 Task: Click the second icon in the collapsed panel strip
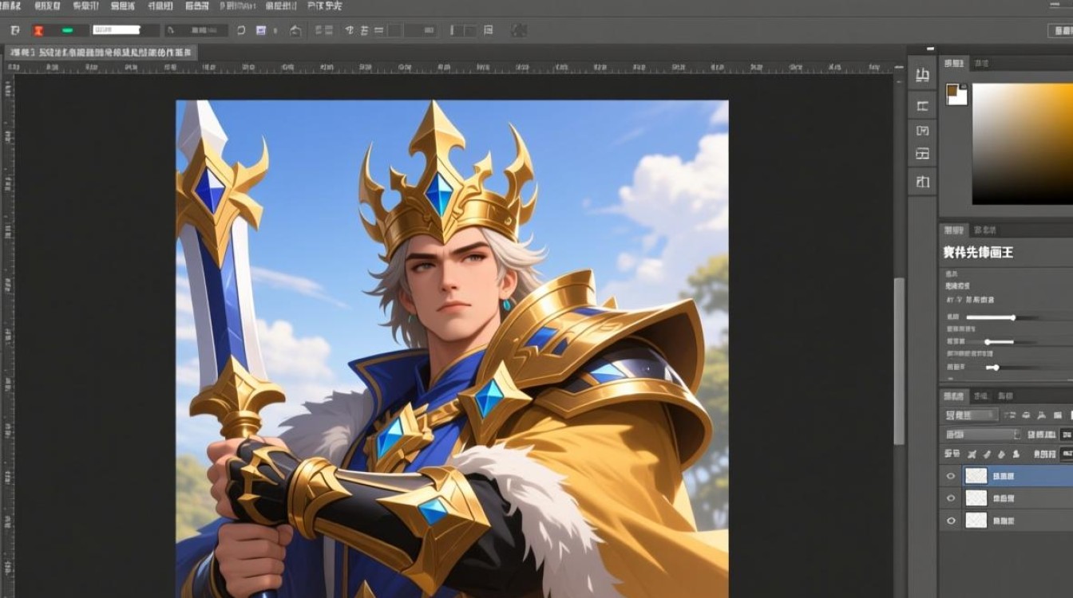[x=922, y=106]
